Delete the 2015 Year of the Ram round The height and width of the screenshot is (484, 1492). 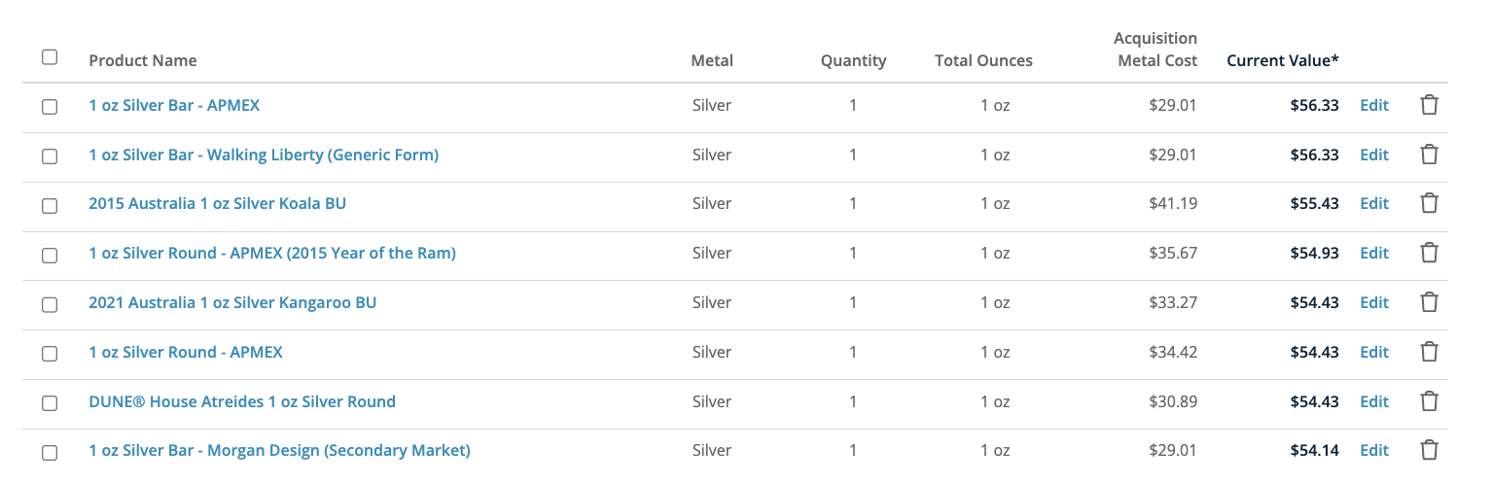pos(1429,253)
